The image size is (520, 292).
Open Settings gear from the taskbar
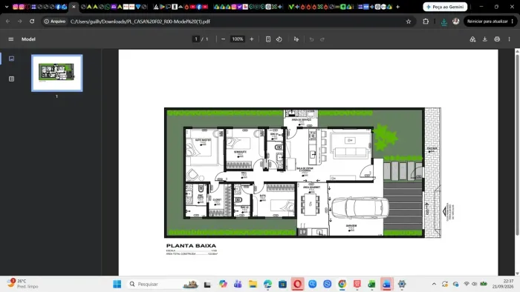point(402,284)
